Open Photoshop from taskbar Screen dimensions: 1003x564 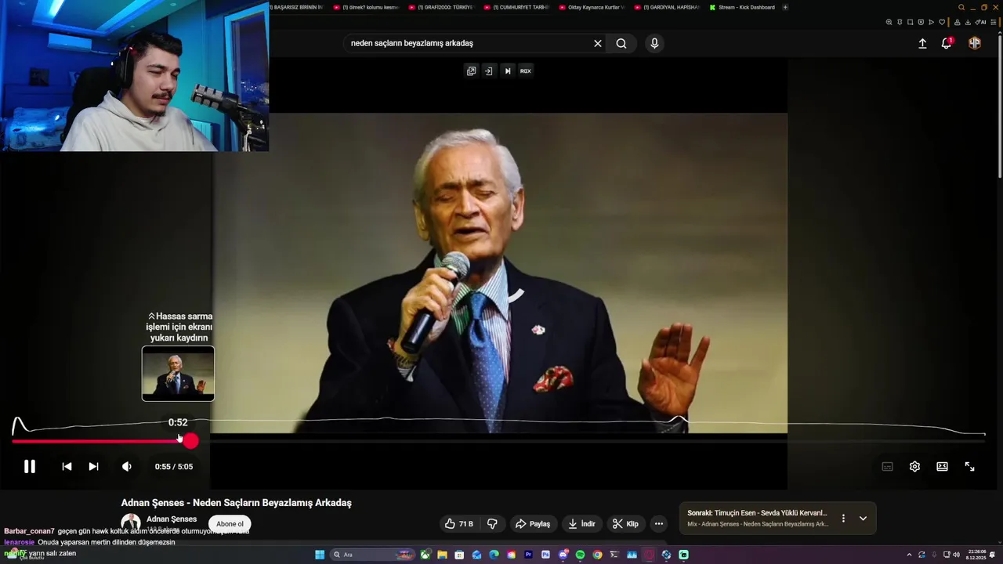click(x=545, y=555)
